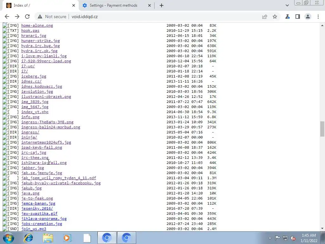Screen dimensions: 325x244
Task: Open jak_jsem_ucil_romy_tyden_4_11.pdf
Action: [x=59, y=178]
